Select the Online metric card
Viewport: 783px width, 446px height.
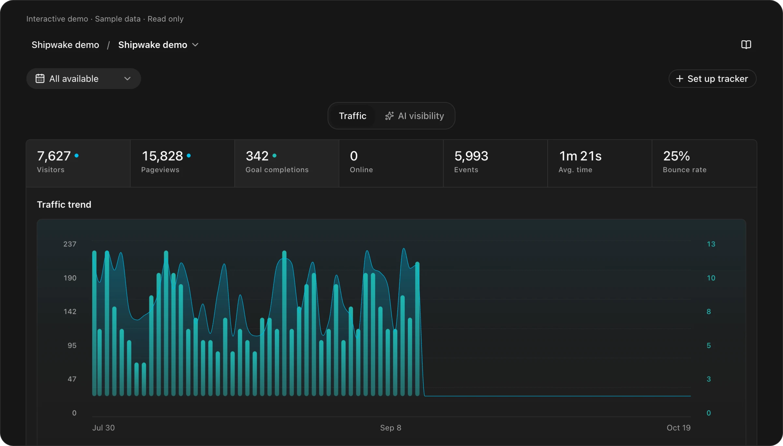391,163
